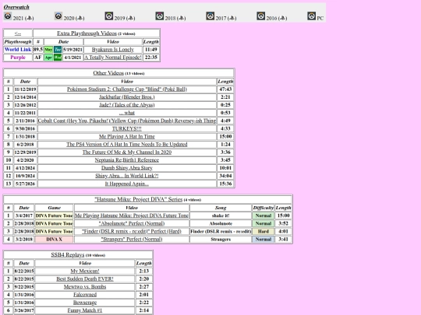The width and height of the screenshot is (421, 315).
Task: Click the Overwatch 2017 icon
Action: coord(210,16)
